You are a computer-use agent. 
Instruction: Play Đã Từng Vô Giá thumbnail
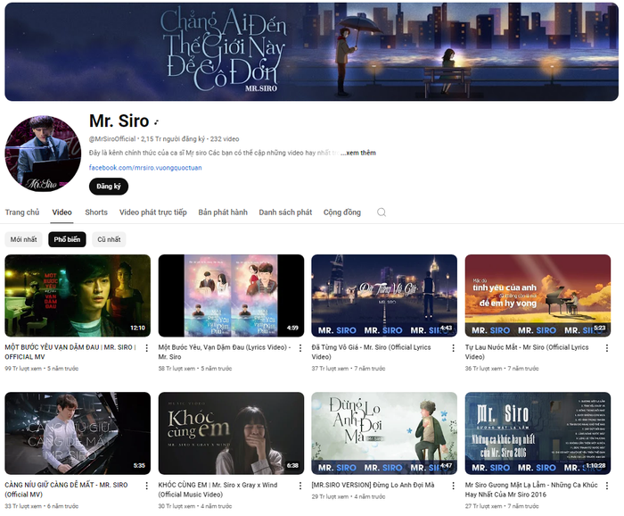[x=384, y=295]
